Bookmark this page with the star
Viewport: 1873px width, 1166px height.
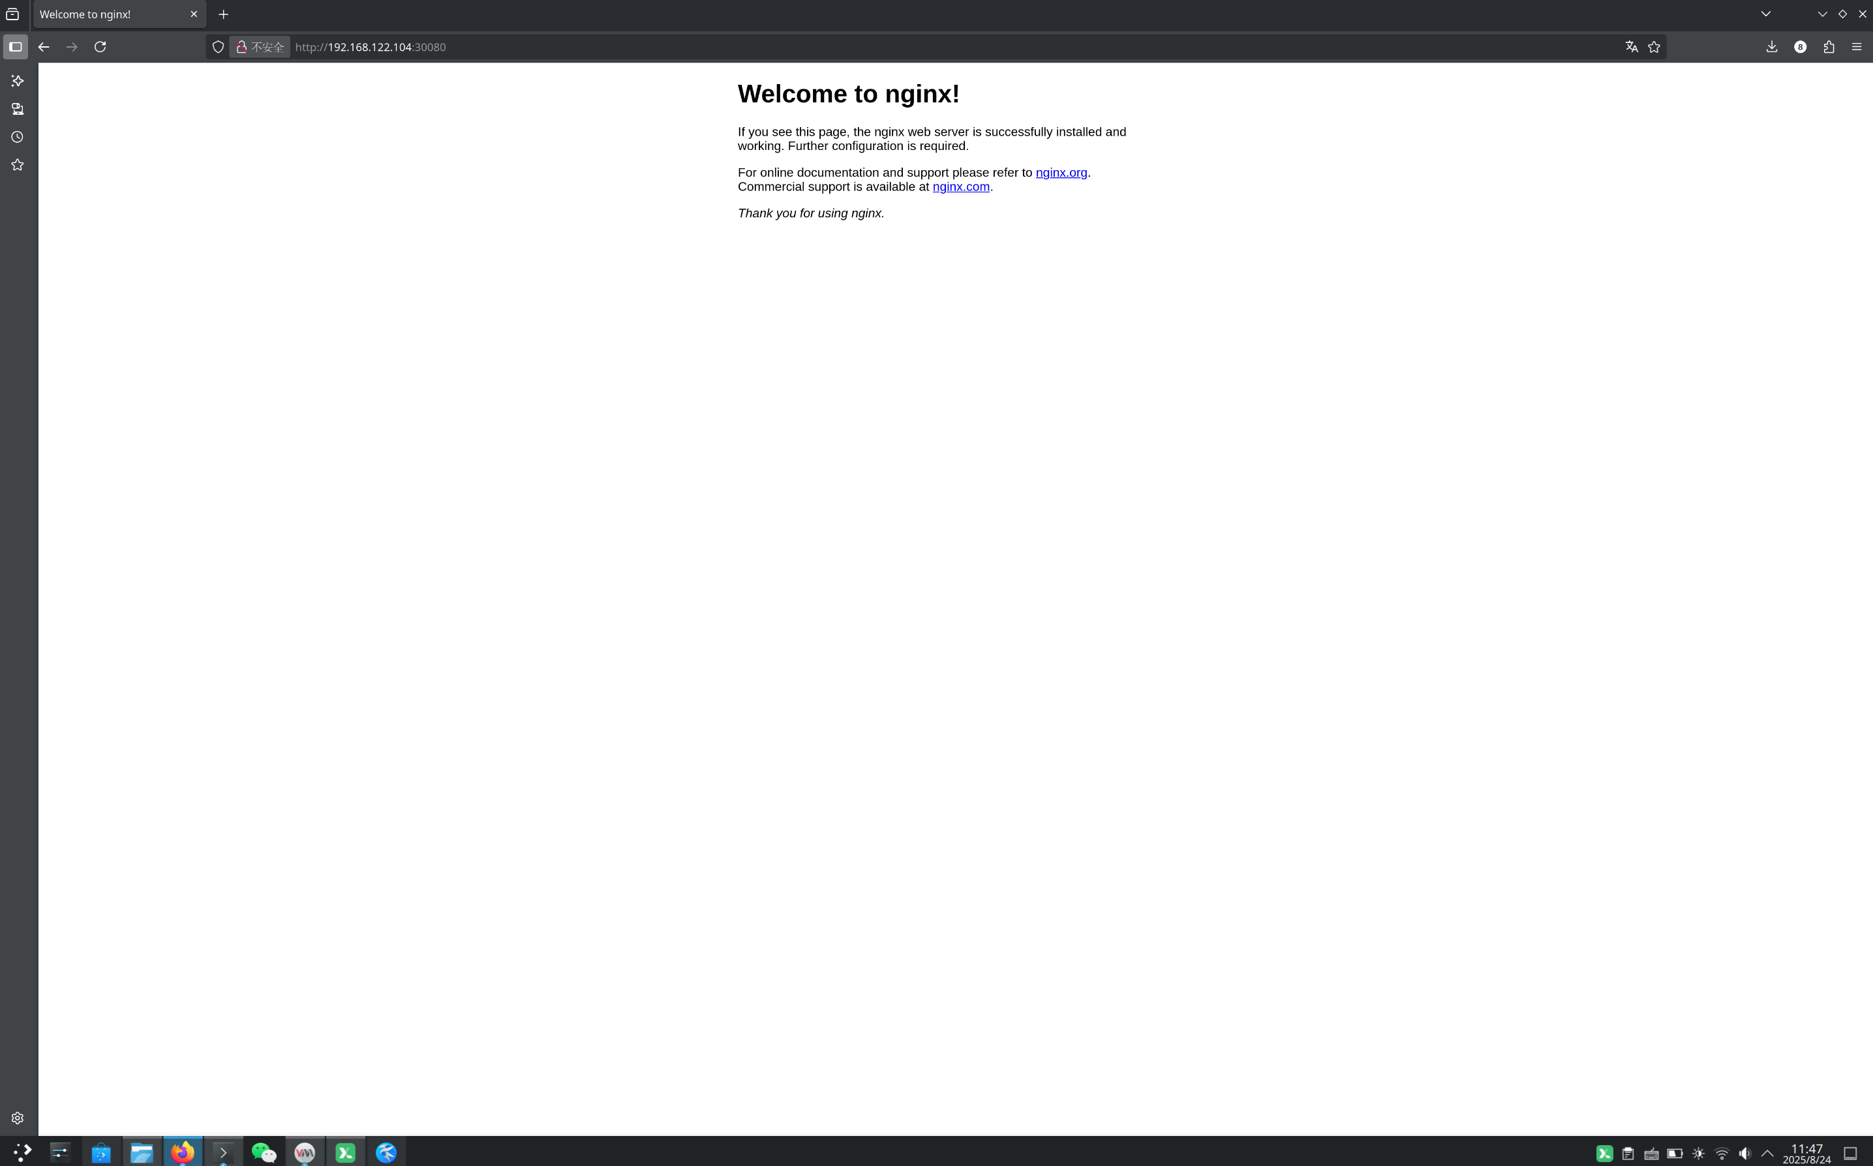[1654, 47]
